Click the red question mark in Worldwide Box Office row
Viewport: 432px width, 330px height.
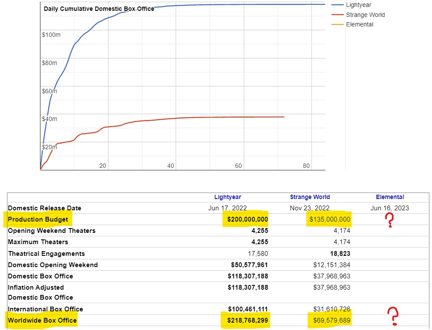393,316
